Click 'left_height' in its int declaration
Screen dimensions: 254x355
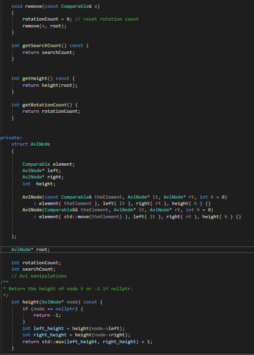[49, 329]
